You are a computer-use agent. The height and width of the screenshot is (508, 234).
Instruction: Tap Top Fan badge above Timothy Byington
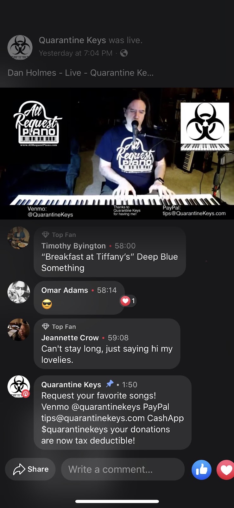coord(59,235)
